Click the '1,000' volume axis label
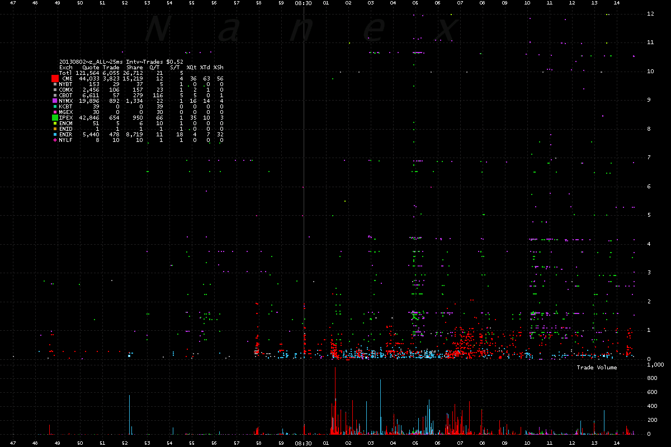 [655, 365]
